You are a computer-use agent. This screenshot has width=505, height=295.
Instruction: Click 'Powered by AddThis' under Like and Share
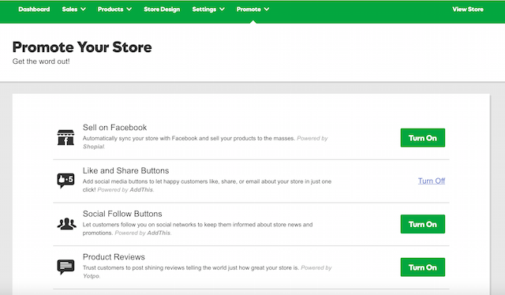coord(125,189)
